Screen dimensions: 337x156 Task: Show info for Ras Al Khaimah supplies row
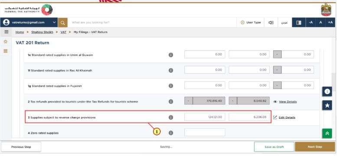(170, 70)
